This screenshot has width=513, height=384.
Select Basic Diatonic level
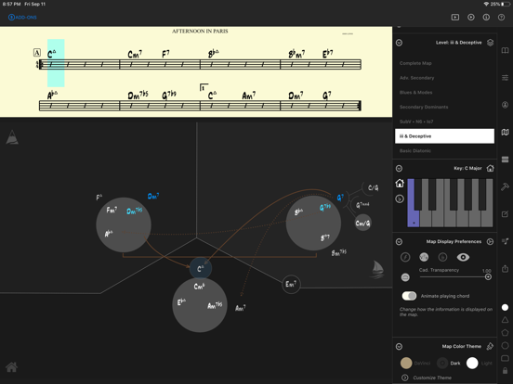(x=444, y=151)
